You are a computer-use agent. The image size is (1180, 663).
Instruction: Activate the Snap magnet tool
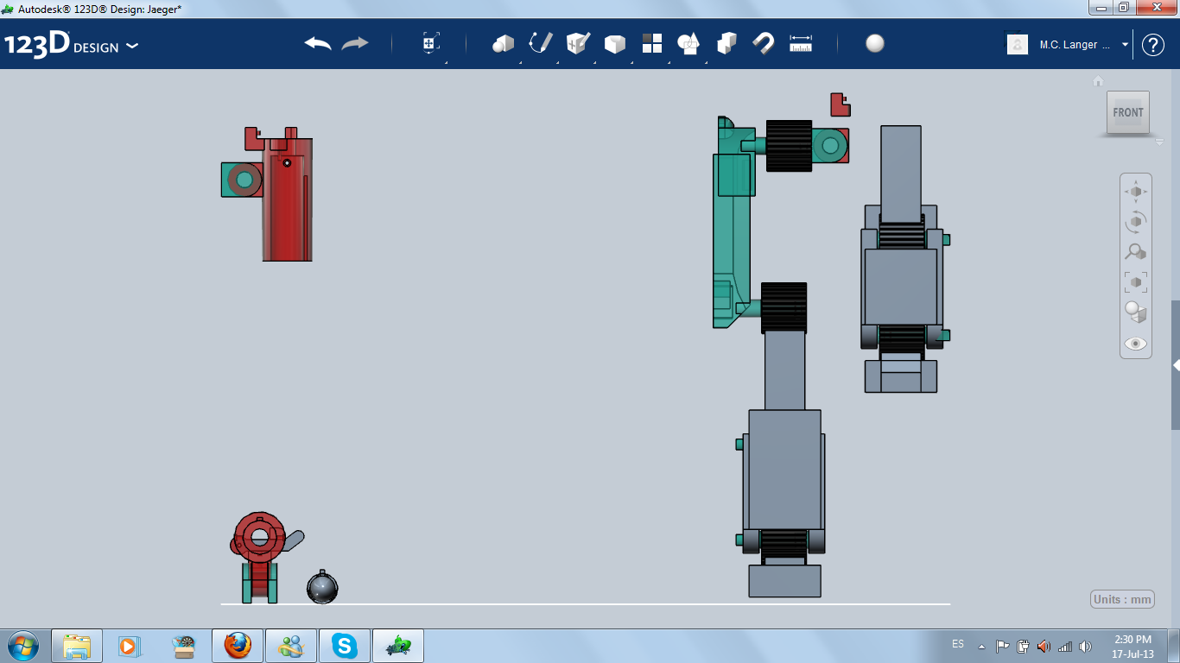point(764,43)
